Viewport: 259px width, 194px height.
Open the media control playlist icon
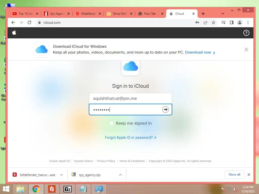(x=224, y=22)
